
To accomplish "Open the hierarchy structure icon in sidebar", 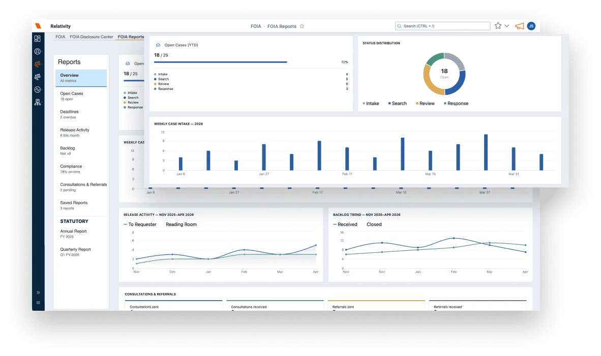I will pos(38,102).
